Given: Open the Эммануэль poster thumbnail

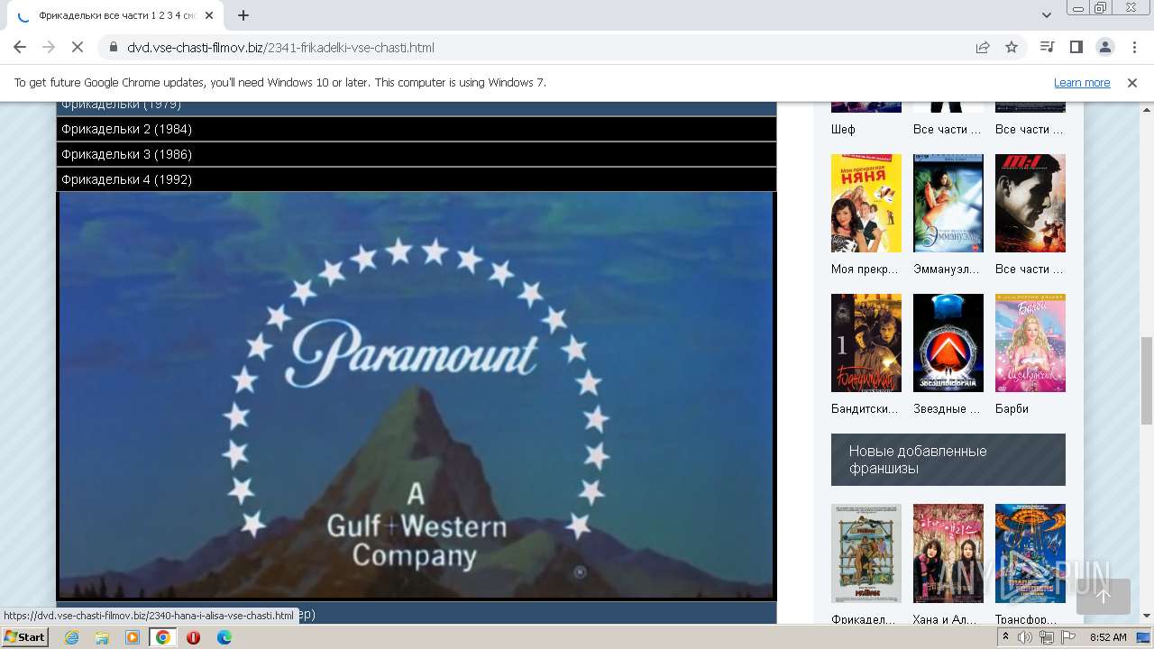Looking at the screenshot, I should (x=948, y=203).
